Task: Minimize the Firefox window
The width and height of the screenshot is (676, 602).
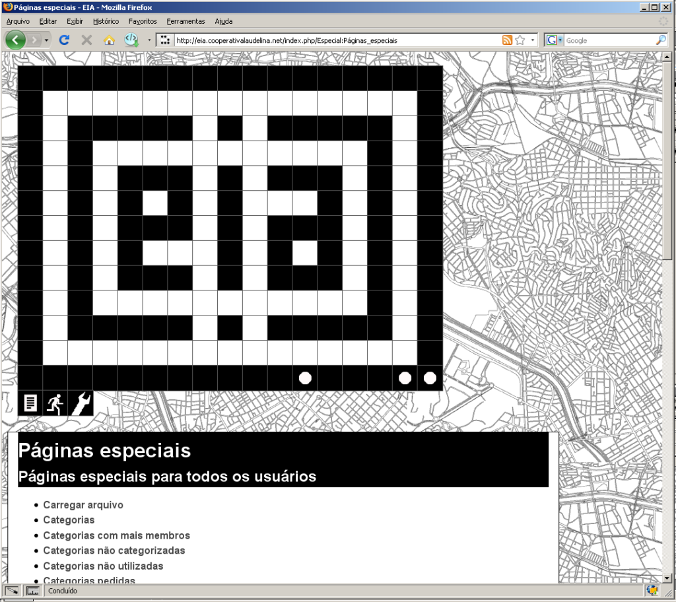Action: 644,7
